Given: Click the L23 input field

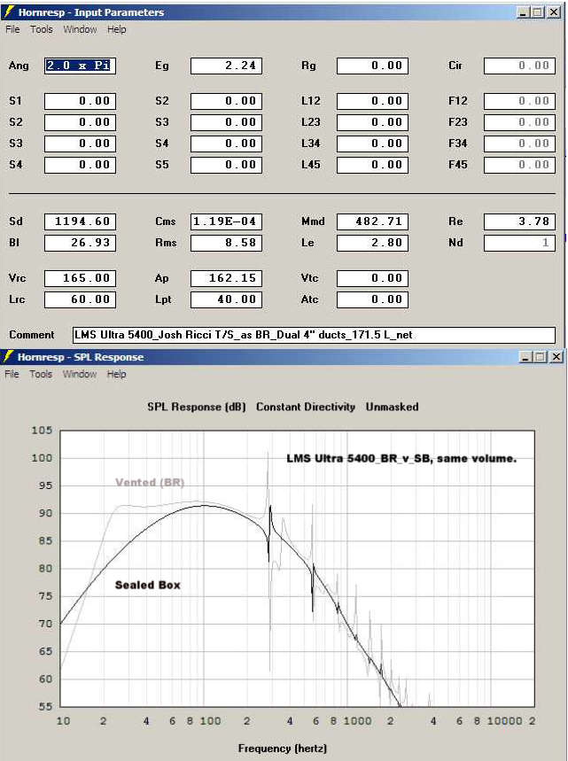Looking at the screenshot, I should click(372, 122).
